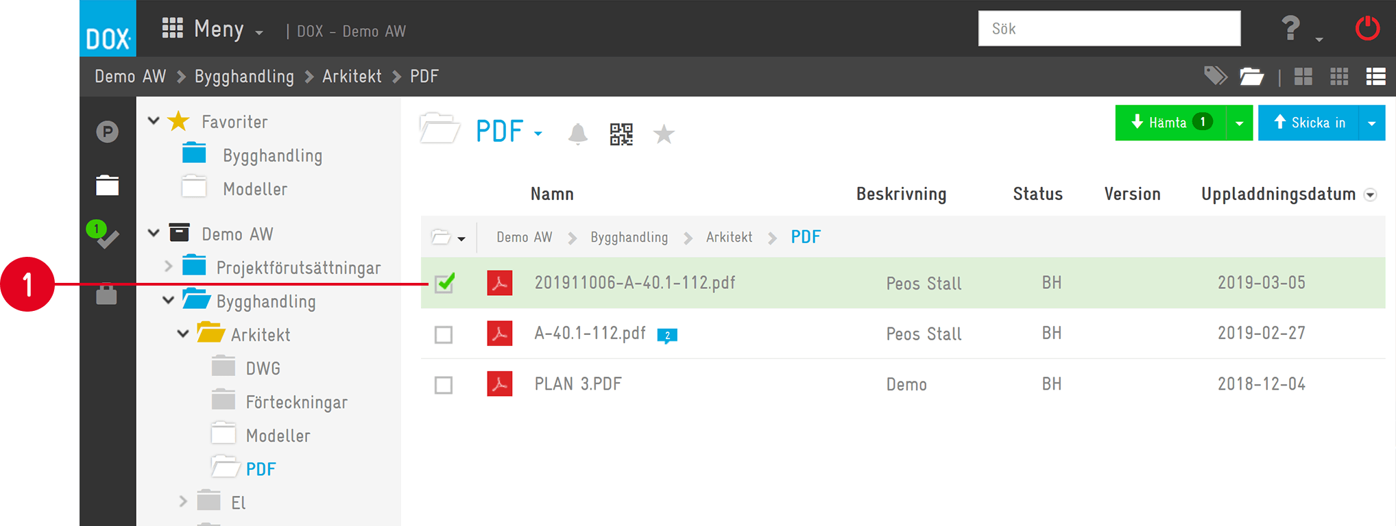Click the Skicka in upload button
Viewport: 1396px width, 526px height.
(1308, 123)
